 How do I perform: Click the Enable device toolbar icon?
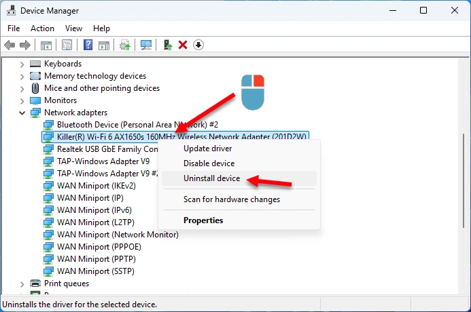[168, 45]
